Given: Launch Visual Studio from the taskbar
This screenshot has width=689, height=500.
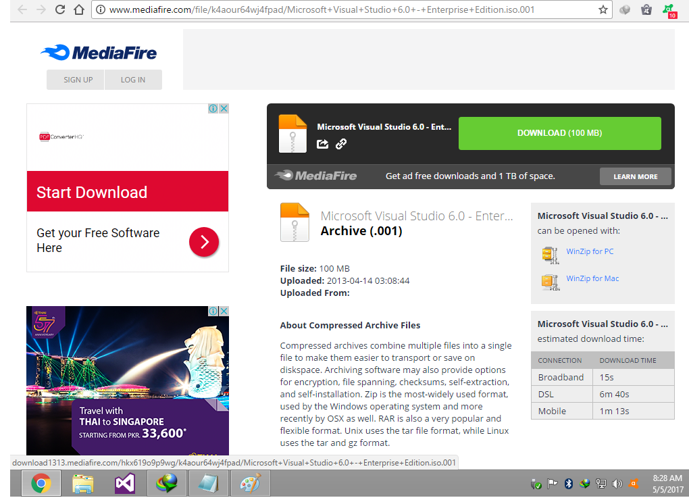Looking at the screenshot, I should tap(124, 483).
